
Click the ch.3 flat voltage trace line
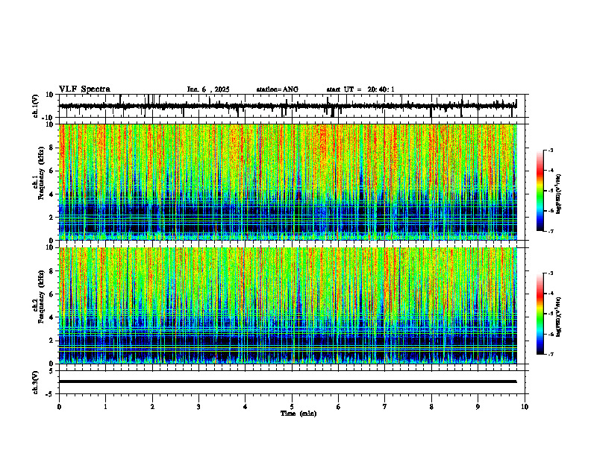coord(288,381)
